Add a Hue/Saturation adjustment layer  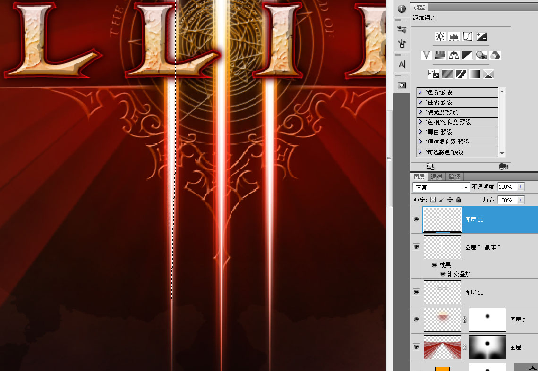440,55
